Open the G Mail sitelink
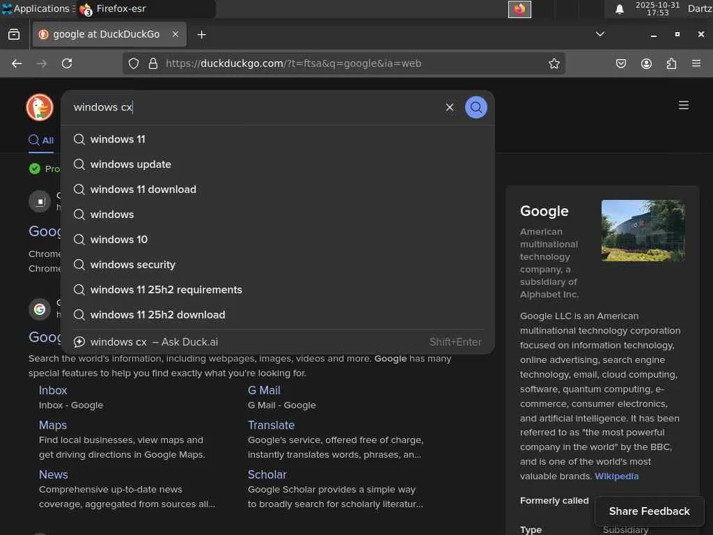Screen dimensions: 713x535 click(264, 390)
